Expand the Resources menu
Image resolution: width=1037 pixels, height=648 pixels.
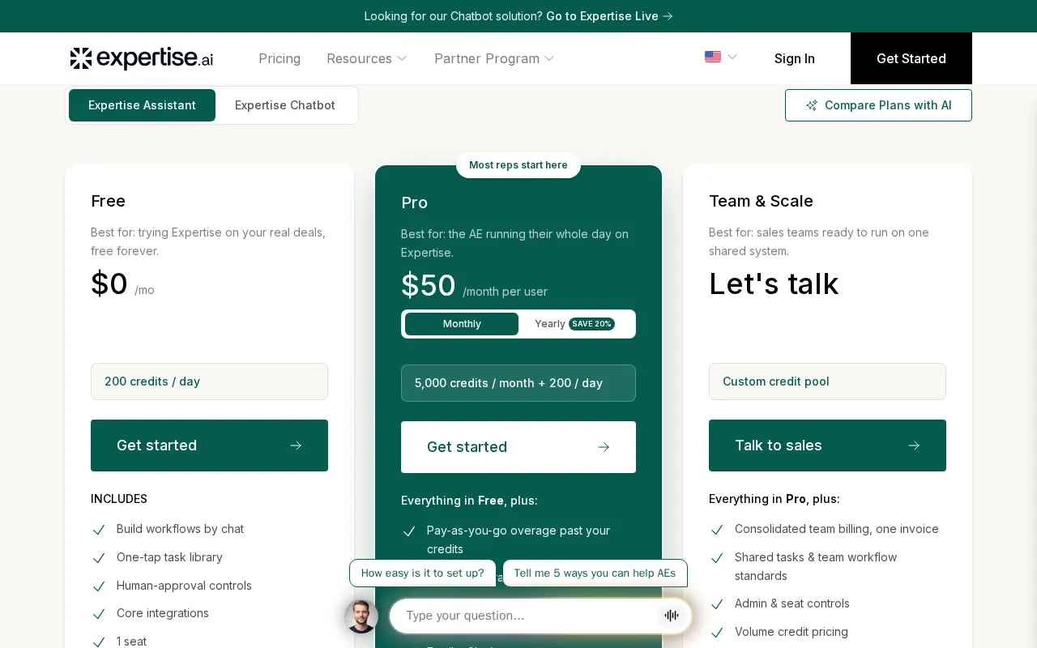tap(367, 58)
